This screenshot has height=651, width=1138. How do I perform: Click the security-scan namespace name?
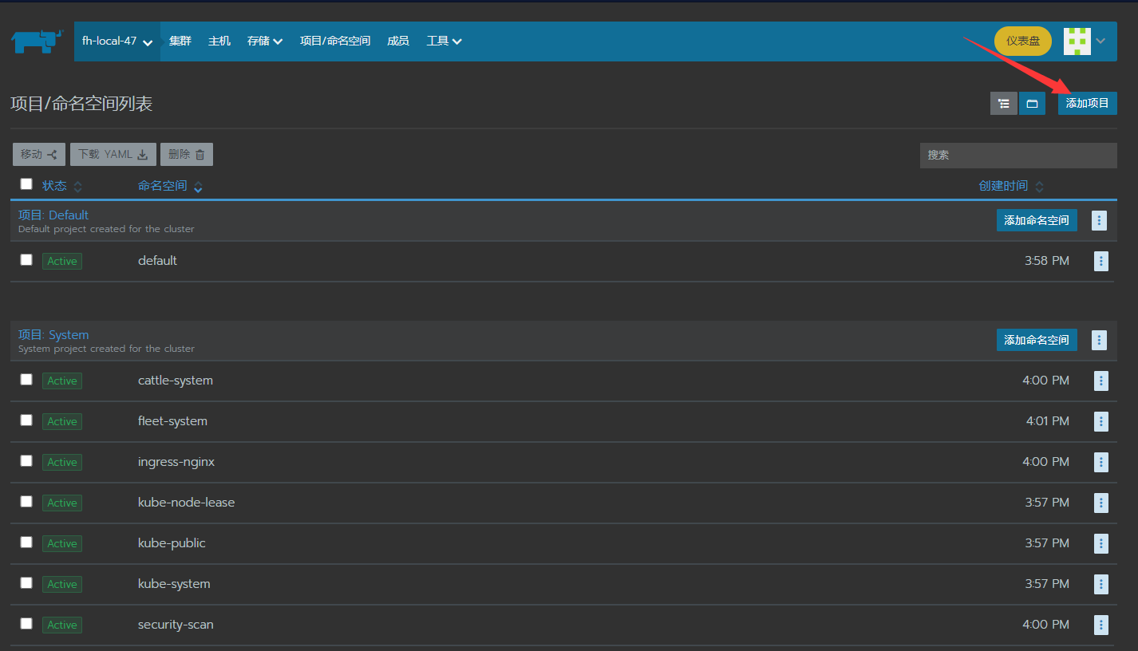[x=176, y=625]
